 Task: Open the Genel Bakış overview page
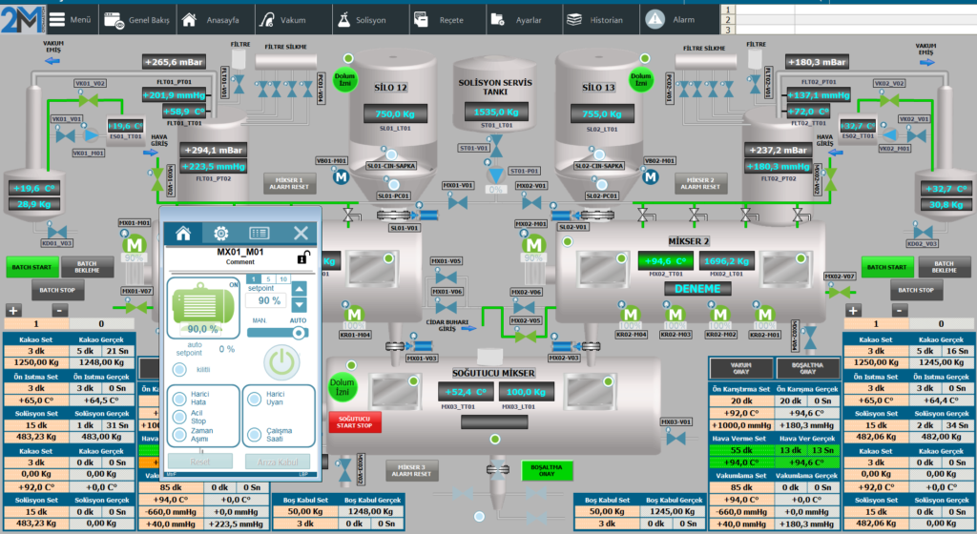[x=137, y=20]
